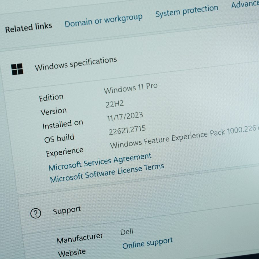Select the 11/17/2023 install date
The height and width of the screenshot is (259, 259).
pyautogui.click(x=125, y=117)
